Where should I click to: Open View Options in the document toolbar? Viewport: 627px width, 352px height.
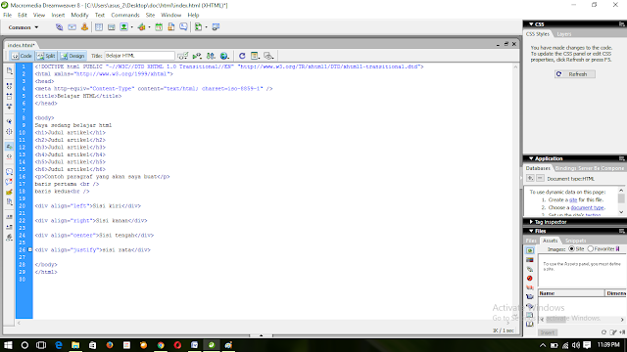(x=255, y=56)
